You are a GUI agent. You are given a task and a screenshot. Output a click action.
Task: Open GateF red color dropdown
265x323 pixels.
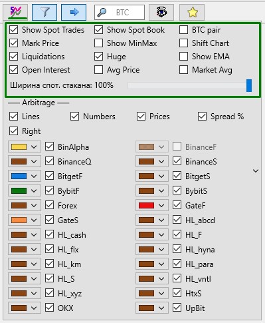(x=152, y=205)
